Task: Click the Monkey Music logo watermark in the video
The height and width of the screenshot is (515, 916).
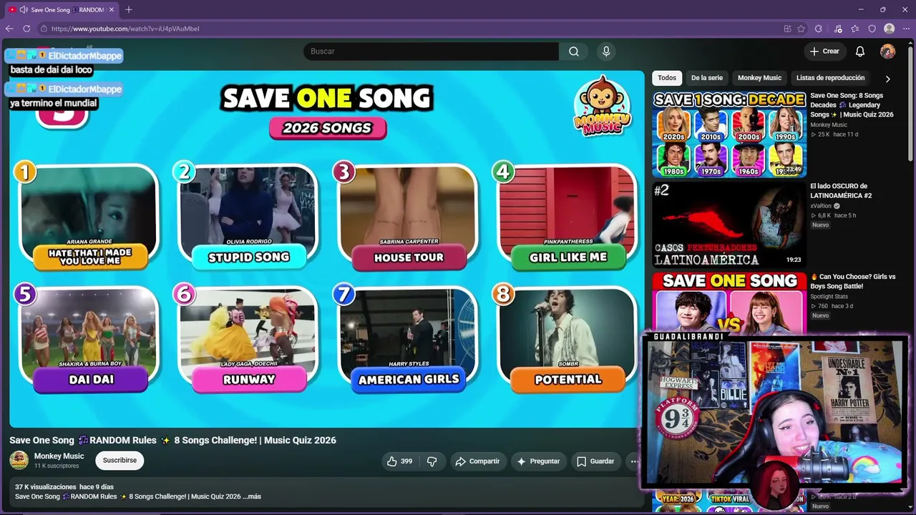Action: (603, 105)
